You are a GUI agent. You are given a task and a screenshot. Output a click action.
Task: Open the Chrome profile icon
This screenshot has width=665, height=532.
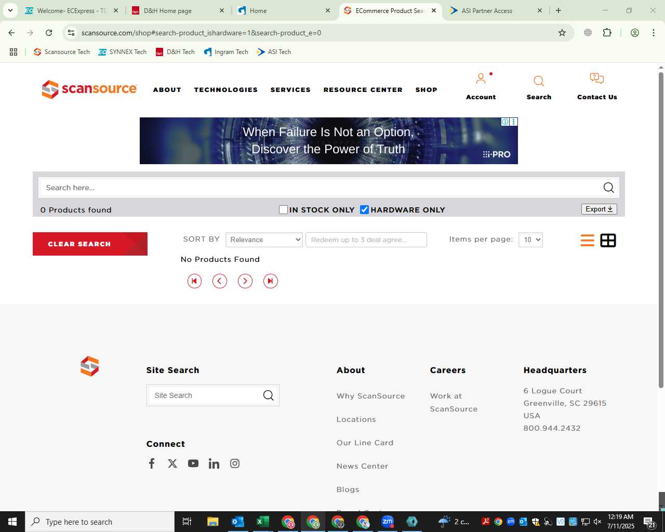pos(634,33)
